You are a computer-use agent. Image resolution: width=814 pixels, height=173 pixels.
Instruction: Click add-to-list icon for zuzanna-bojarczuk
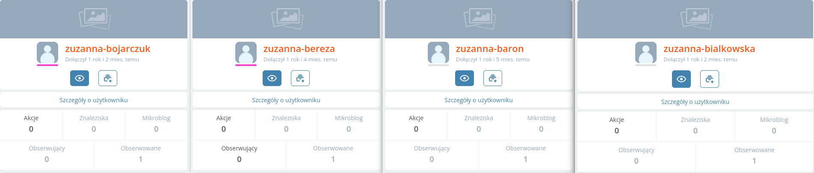click(108, 78)
